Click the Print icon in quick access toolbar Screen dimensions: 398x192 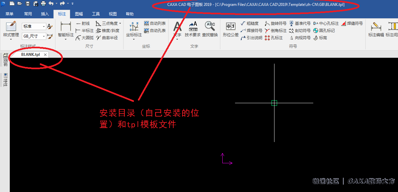(x=43, y=4)
